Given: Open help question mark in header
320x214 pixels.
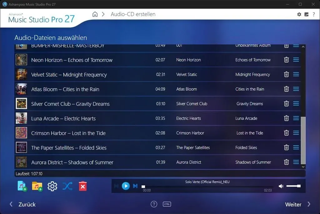Looking at the screenshot, I should point(314,14).
